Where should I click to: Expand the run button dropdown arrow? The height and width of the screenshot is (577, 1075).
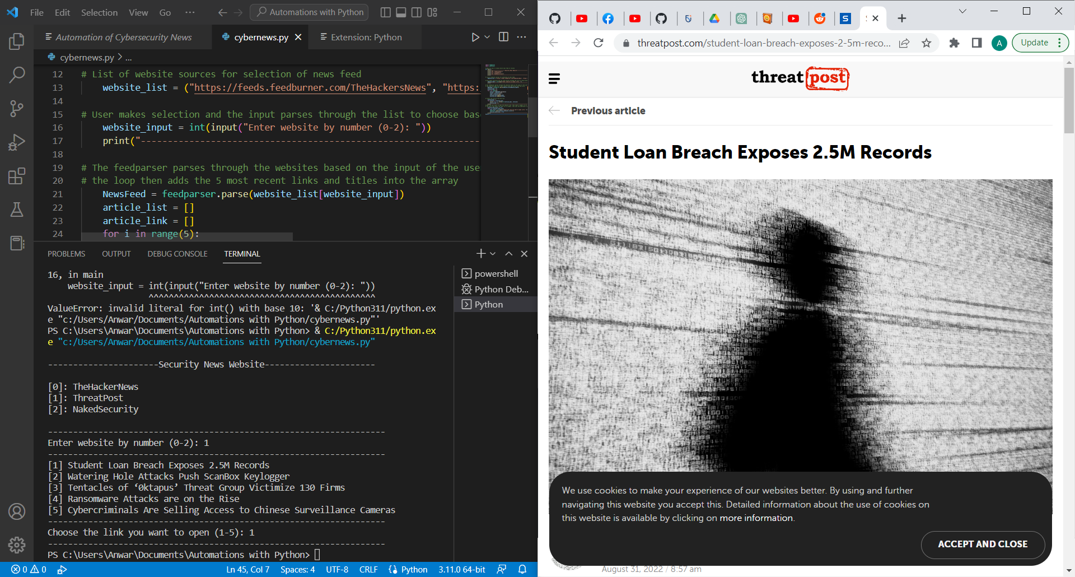[x=487, y=37]
